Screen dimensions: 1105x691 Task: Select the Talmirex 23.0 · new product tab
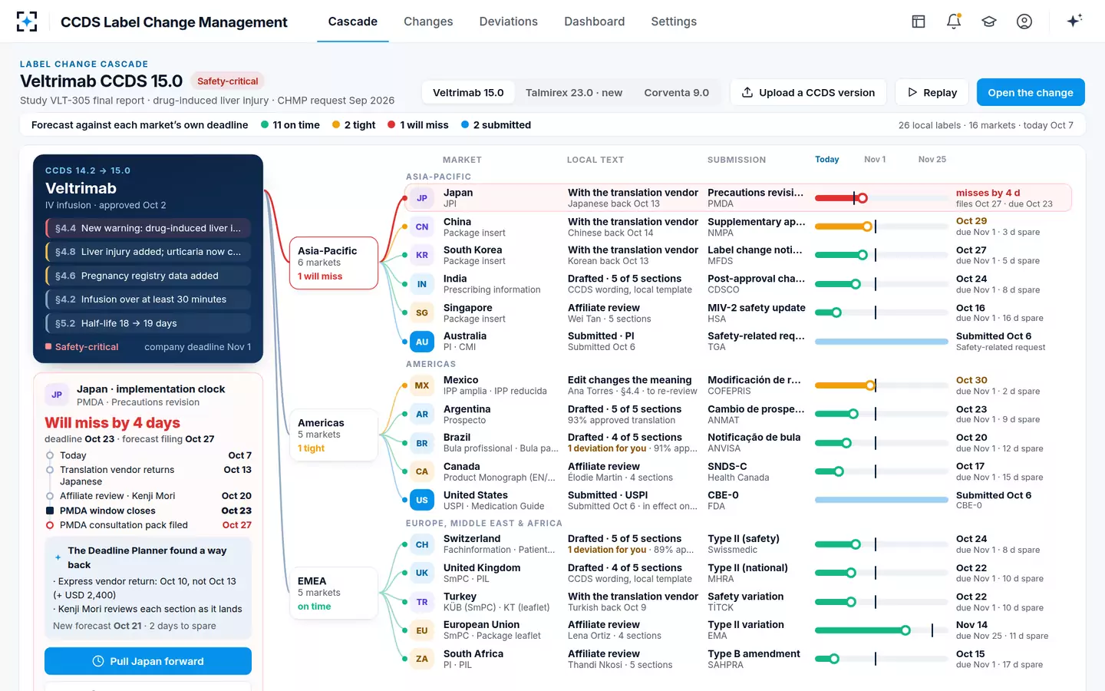(574, 93)
